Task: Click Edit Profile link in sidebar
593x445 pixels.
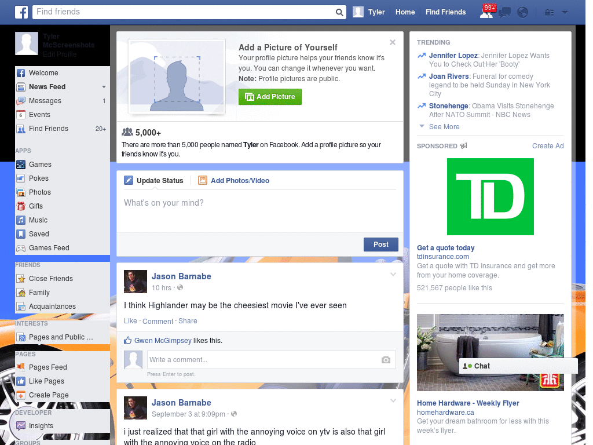Action: click(x=60, y=54)
